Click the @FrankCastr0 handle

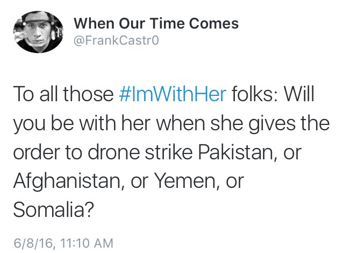click(x=115, y=40)
